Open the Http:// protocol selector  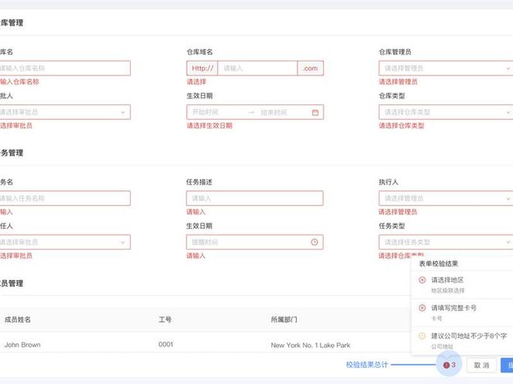point(202,68)
